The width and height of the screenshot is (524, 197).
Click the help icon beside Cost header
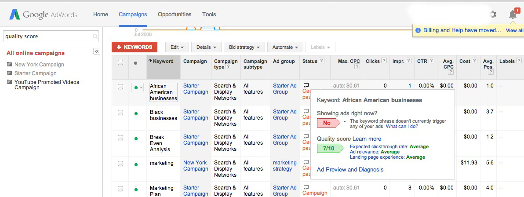tap(474, 61)
